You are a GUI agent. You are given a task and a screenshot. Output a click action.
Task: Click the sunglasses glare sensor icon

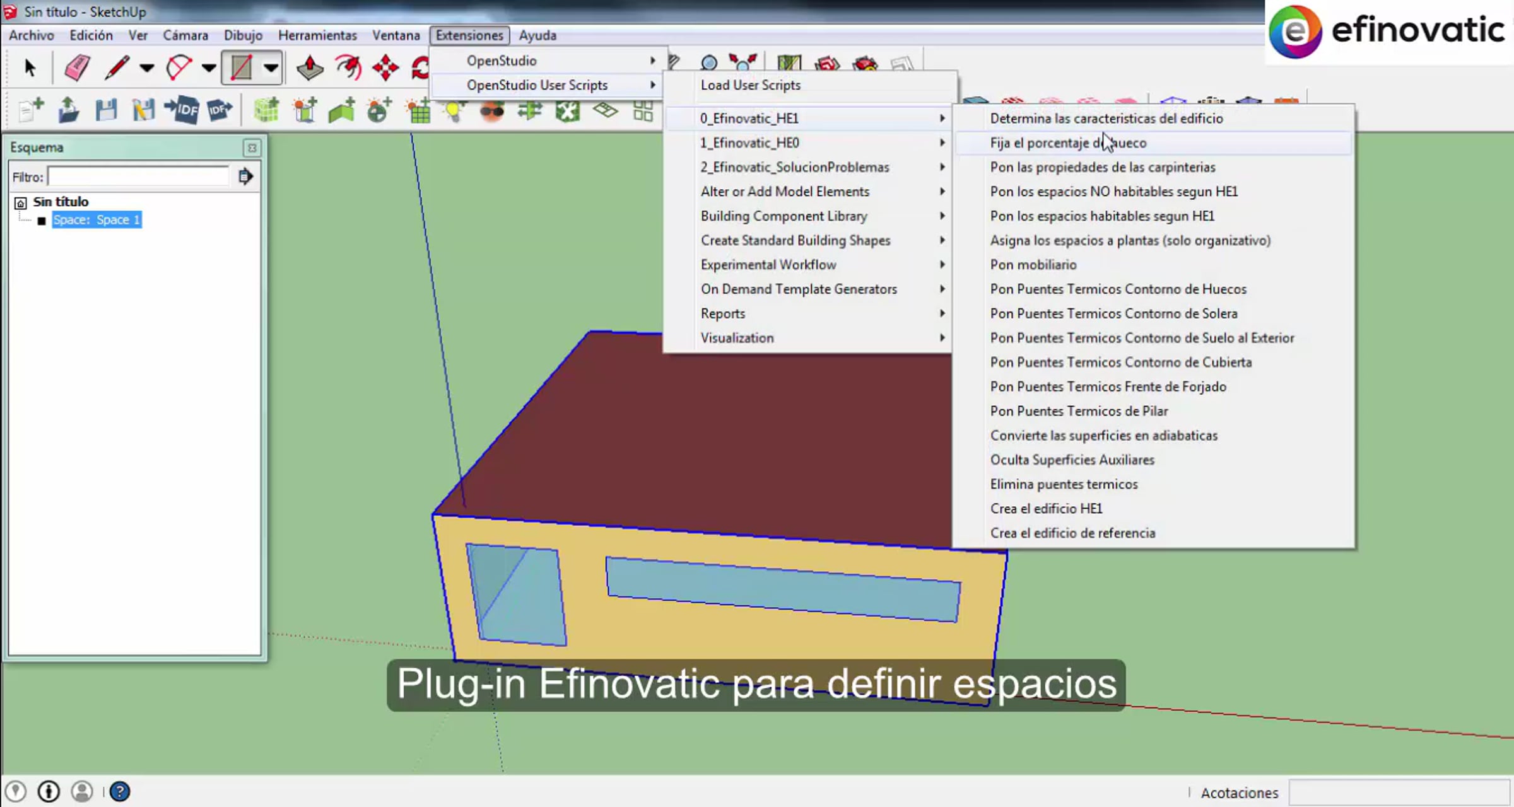(492, 112)
